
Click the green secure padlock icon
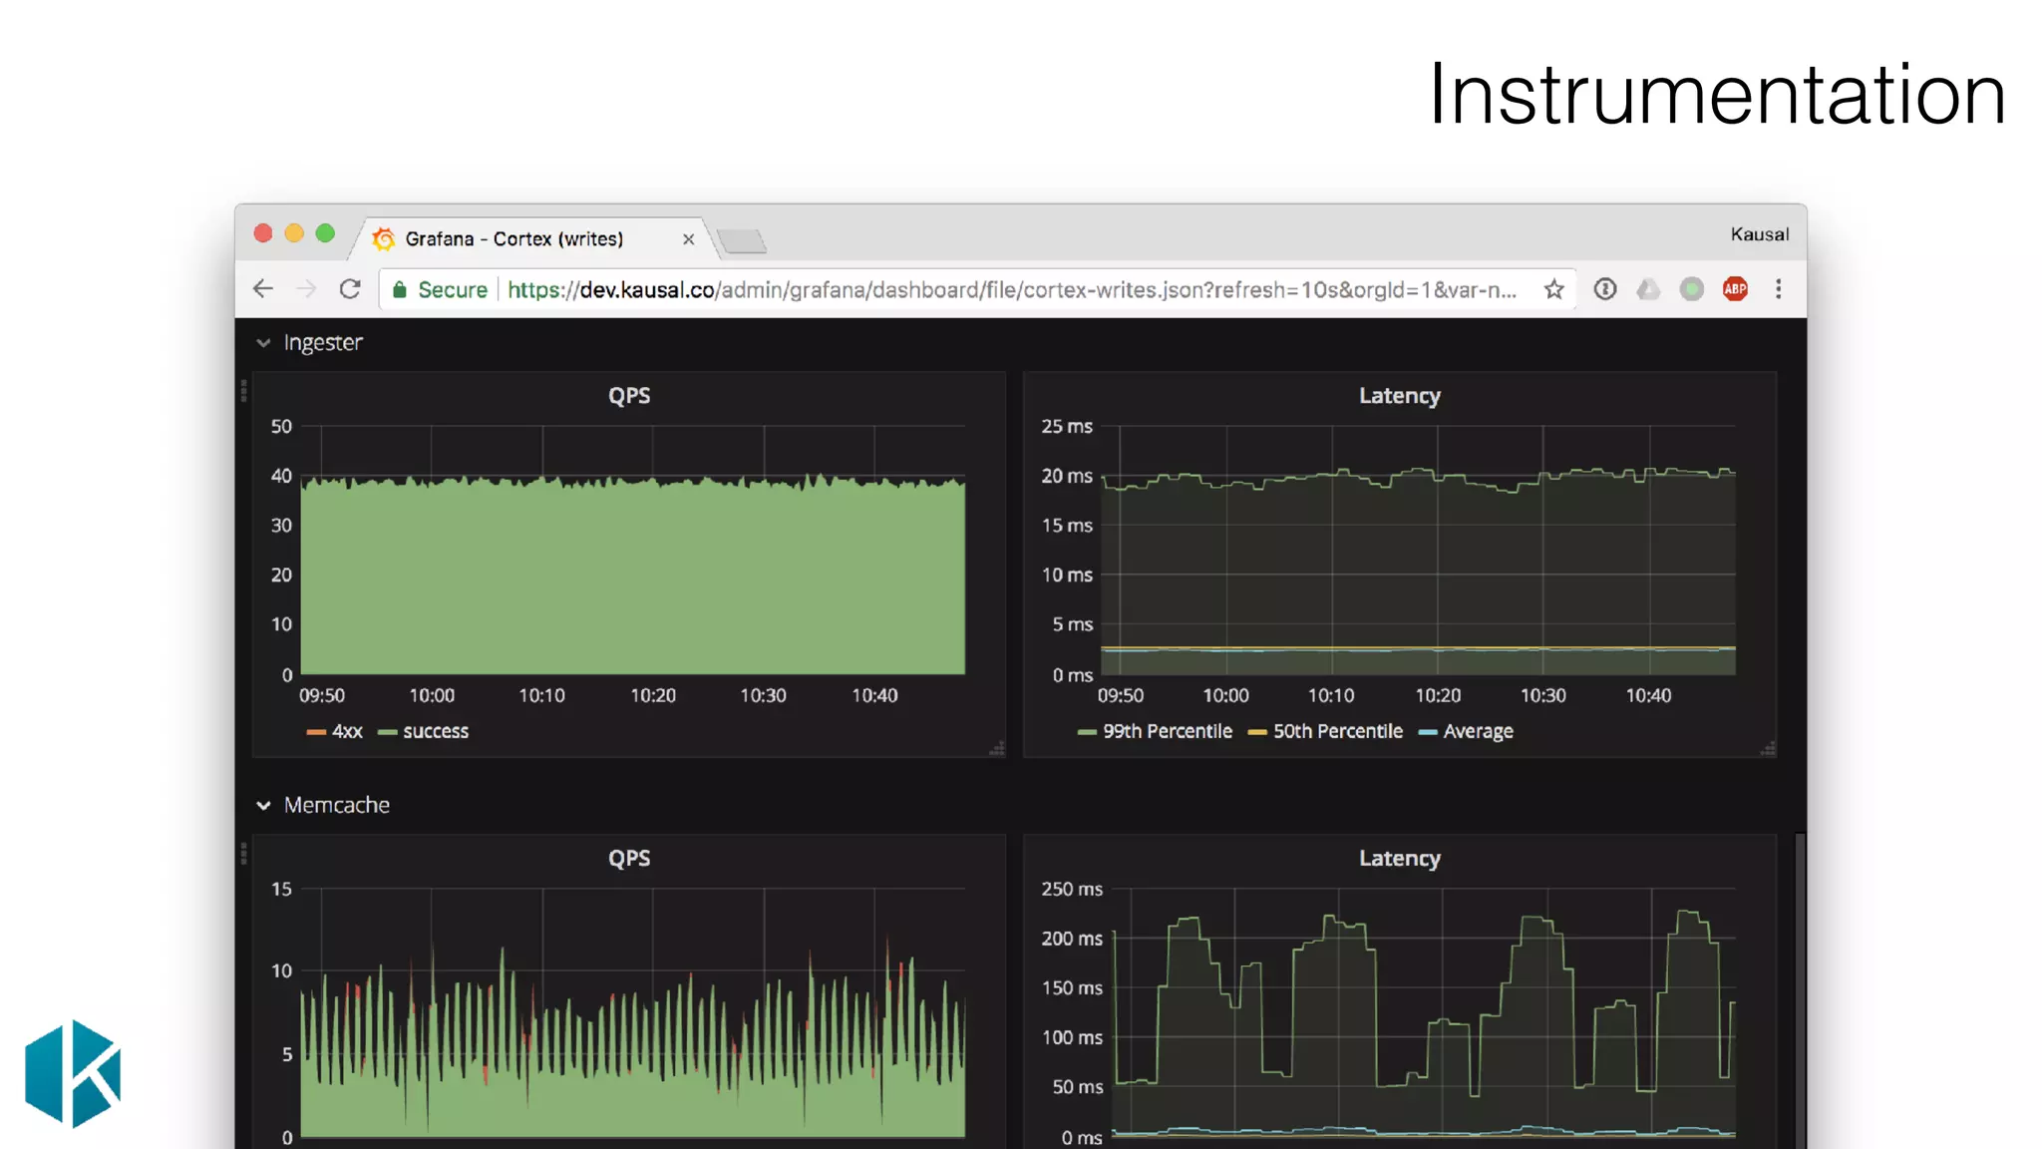400,289
